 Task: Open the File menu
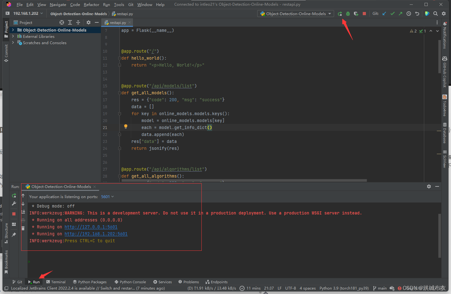pos(20,4)
